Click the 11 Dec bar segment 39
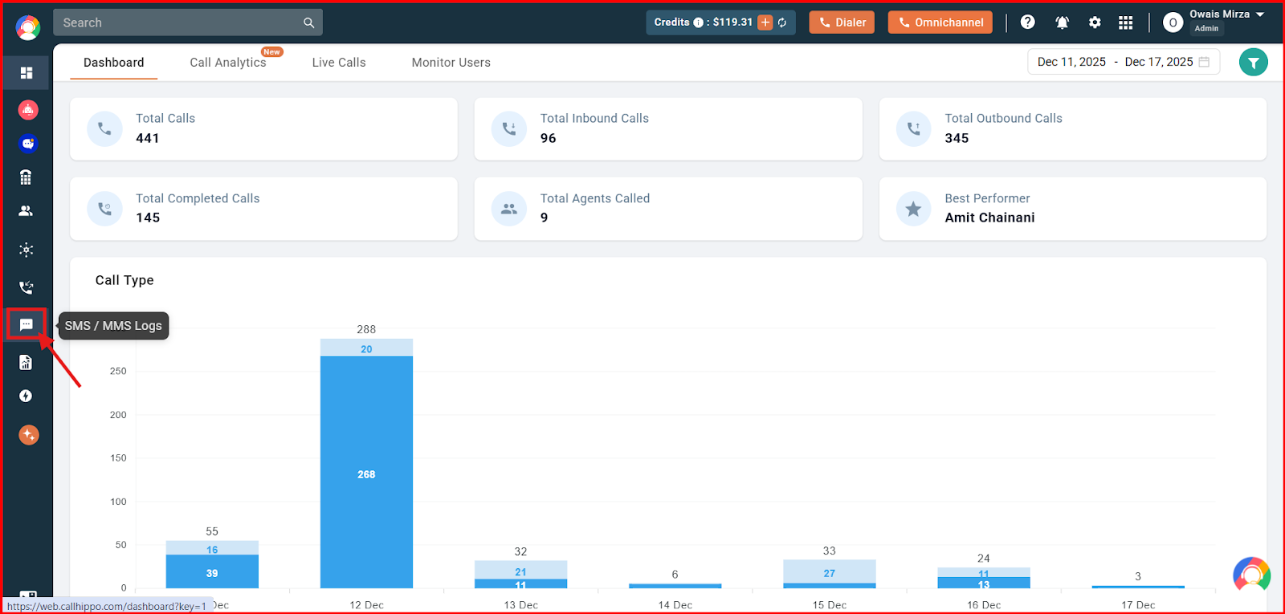 (x=212, y=572)
